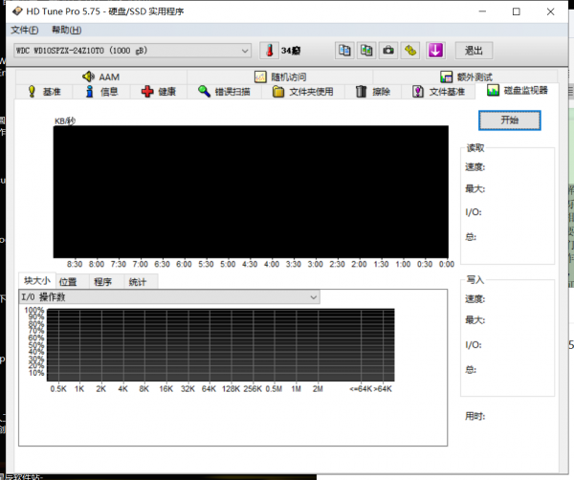This screenshot has width=574, height=480.
Task: Click the copy text to clipboard icon
Action: [x=344, y=51]
